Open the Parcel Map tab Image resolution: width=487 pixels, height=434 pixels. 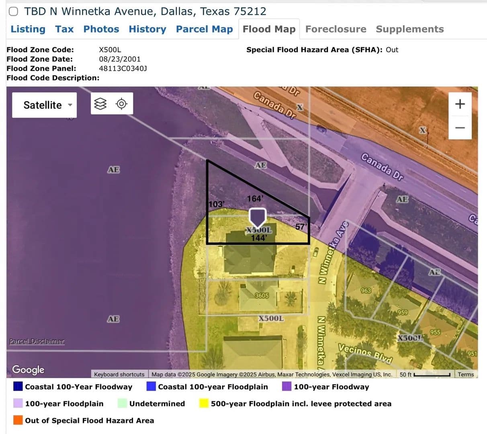click(204, 29)
